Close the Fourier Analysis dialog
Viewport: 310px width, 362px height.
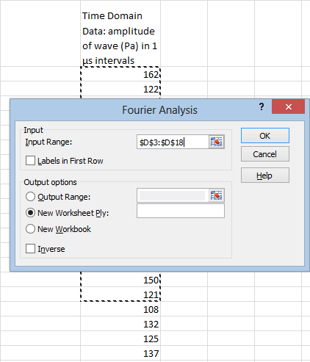(x=289, y=106)
